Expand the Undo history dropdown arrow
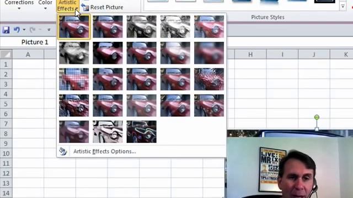Image resolution: width=353 pixels, height=198 pixels. [24, 30]
